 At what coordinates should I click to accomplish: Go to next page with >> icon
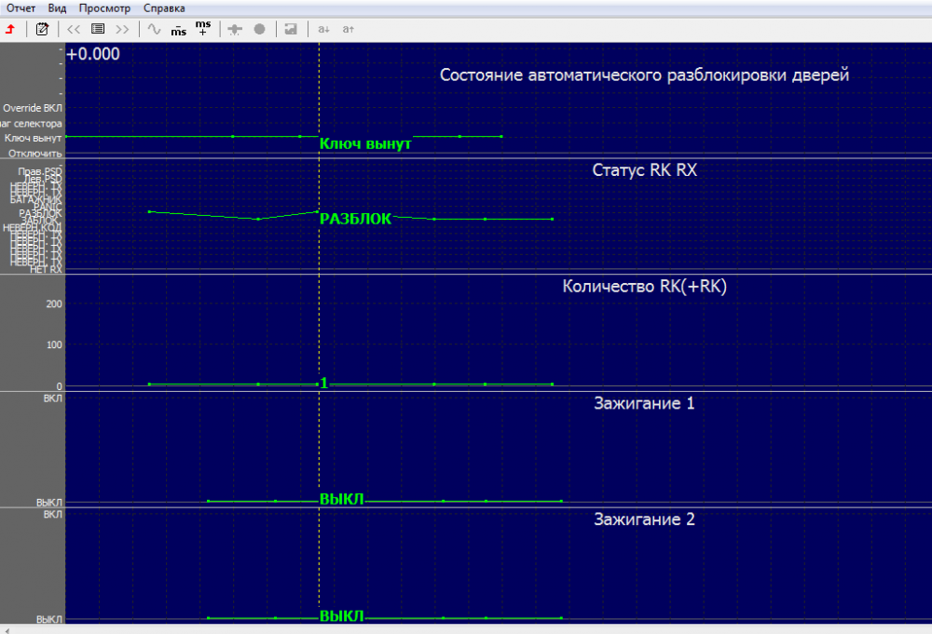coord(122,29)
